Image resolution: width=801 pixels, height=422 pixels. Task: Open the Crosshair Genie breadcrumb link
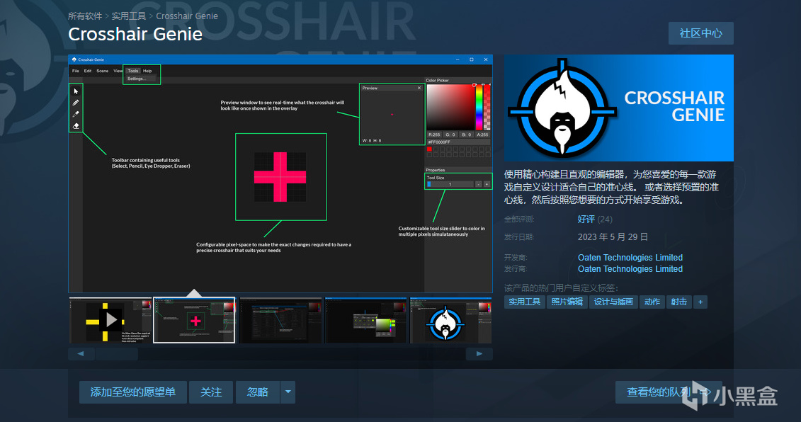pyautogui.click(x=187, y=16)
